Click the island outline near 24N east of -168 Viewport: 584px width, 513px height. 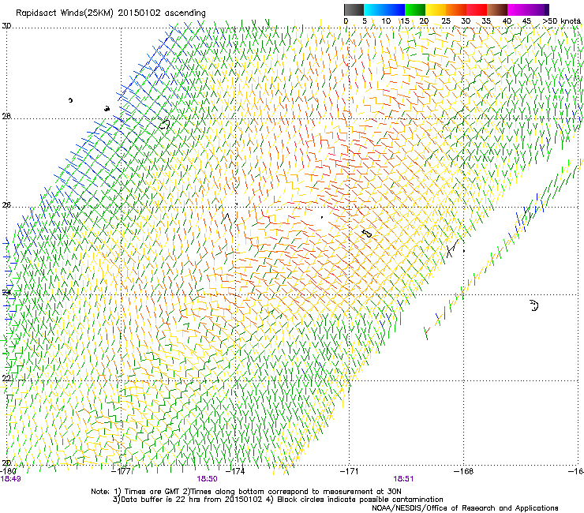coord(534,305)
